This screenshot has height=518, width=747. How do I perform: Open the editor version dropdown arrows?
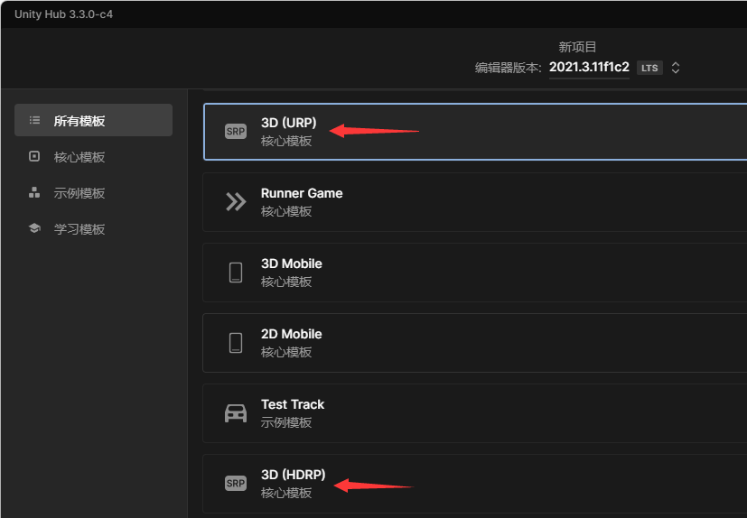[x=676, y=68]
